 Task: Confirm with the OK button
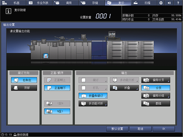pos(164,129)
